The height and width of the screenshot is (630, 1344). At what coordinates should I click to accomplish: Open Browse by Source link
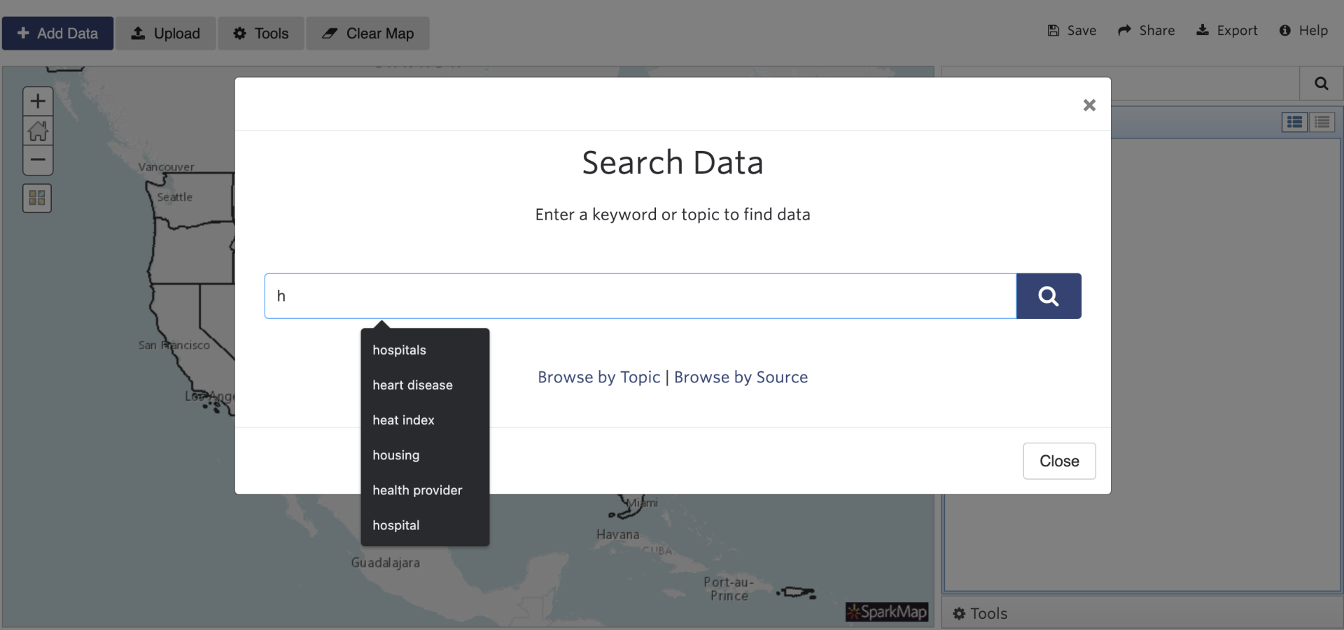click(741, 378)
